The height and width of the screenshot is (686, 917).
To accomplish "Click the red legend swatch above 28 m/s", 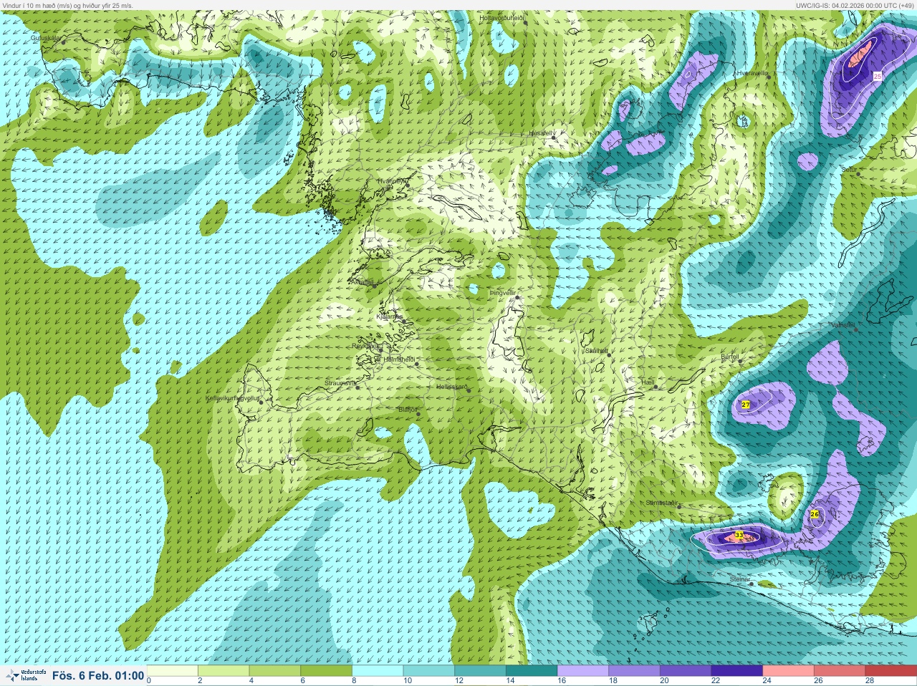I will (891, 671).
